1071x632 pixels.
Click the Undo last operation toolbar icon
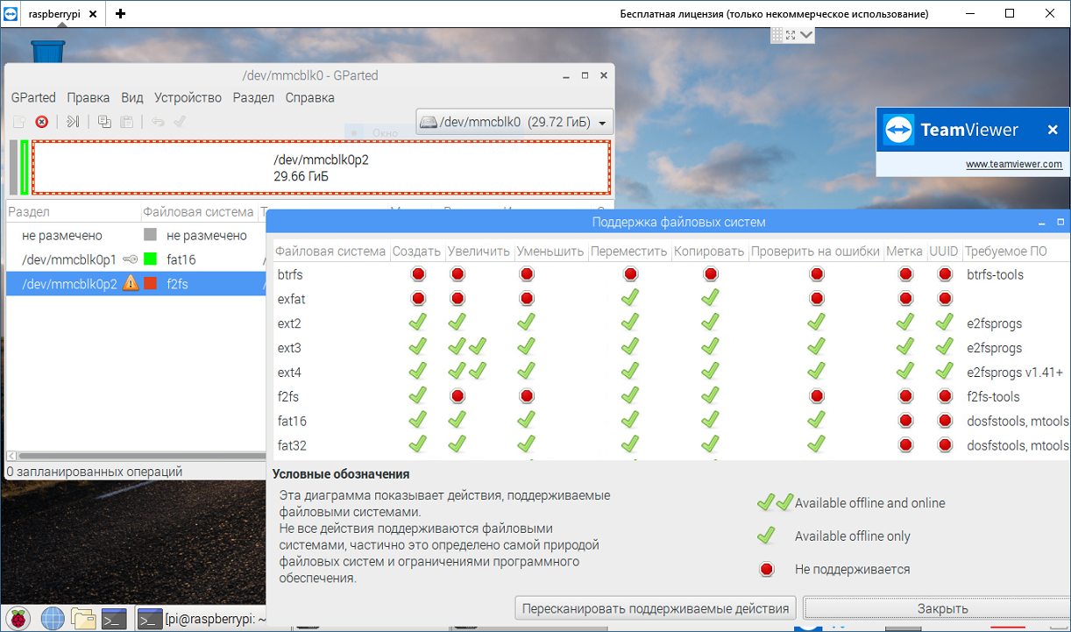[x=158, y=122]
